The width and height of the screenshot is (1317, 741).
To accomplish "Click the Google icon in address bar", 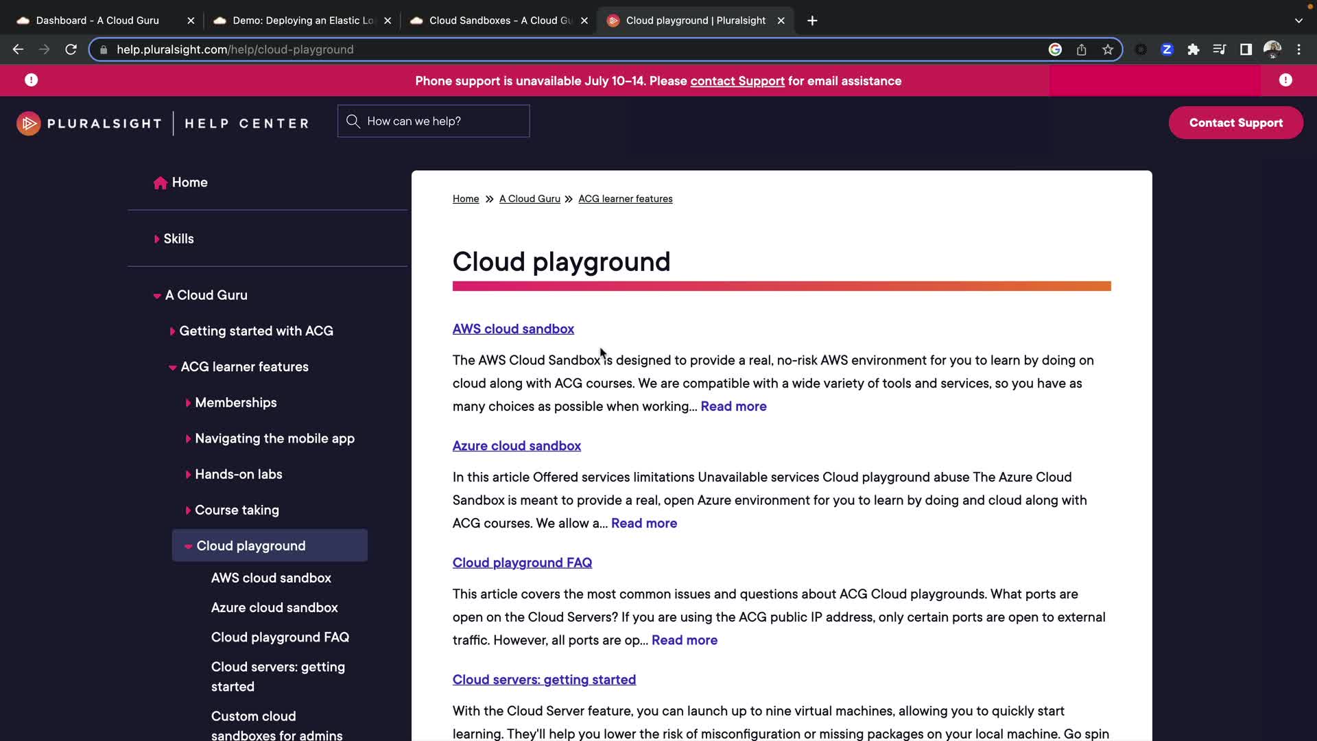I will (1055, 49).
